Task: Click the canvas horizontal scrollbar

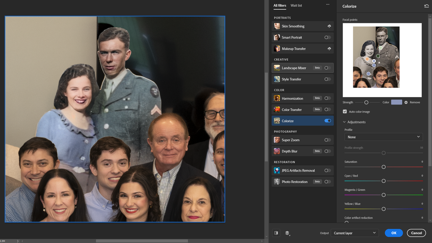Action: [x=141, y=241]
